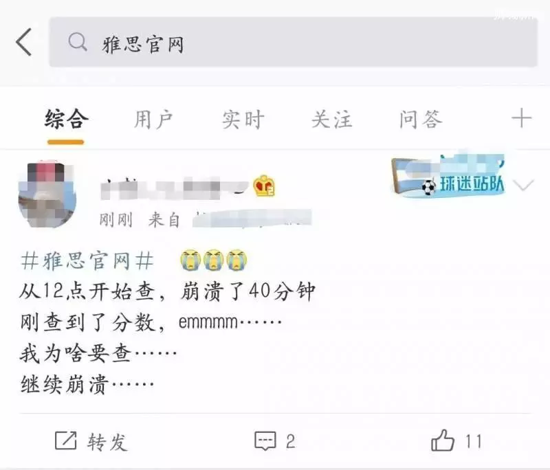Open the #雅思官网# hashtag link
Viewport: 550px width, 470px height.
[87, 261]
